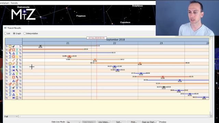
Task: Click the vertical scrollbar of Transit Results
Action: click(x=211, y=76)
